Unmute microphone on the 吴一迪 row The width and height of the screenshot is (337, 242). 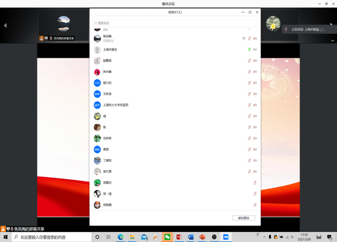[x=255, y=194]
